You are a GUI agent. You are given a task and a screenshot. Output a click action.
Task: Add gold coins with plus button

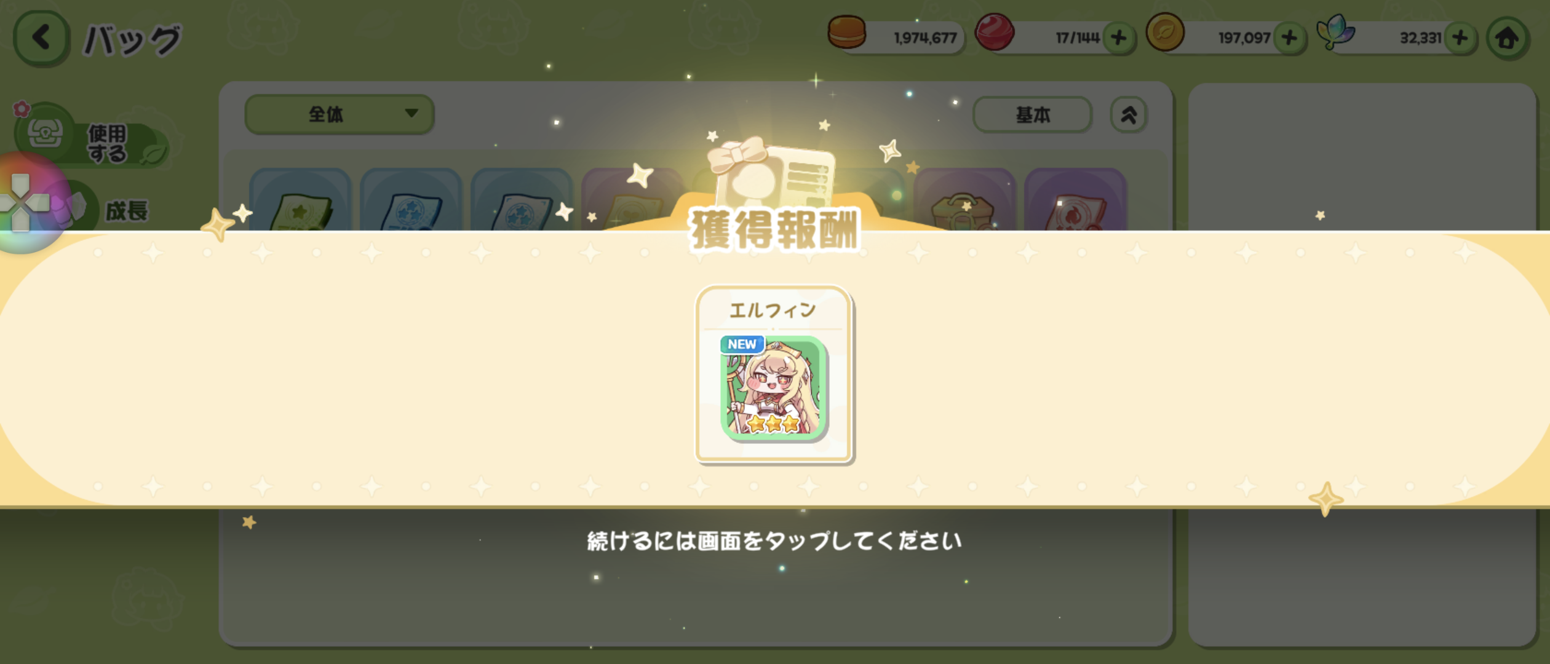coord(1289,38)
